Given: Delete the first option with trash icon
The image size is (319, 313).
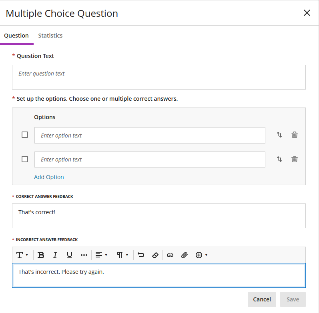Looking at the screenshot, I should point(294,135).
